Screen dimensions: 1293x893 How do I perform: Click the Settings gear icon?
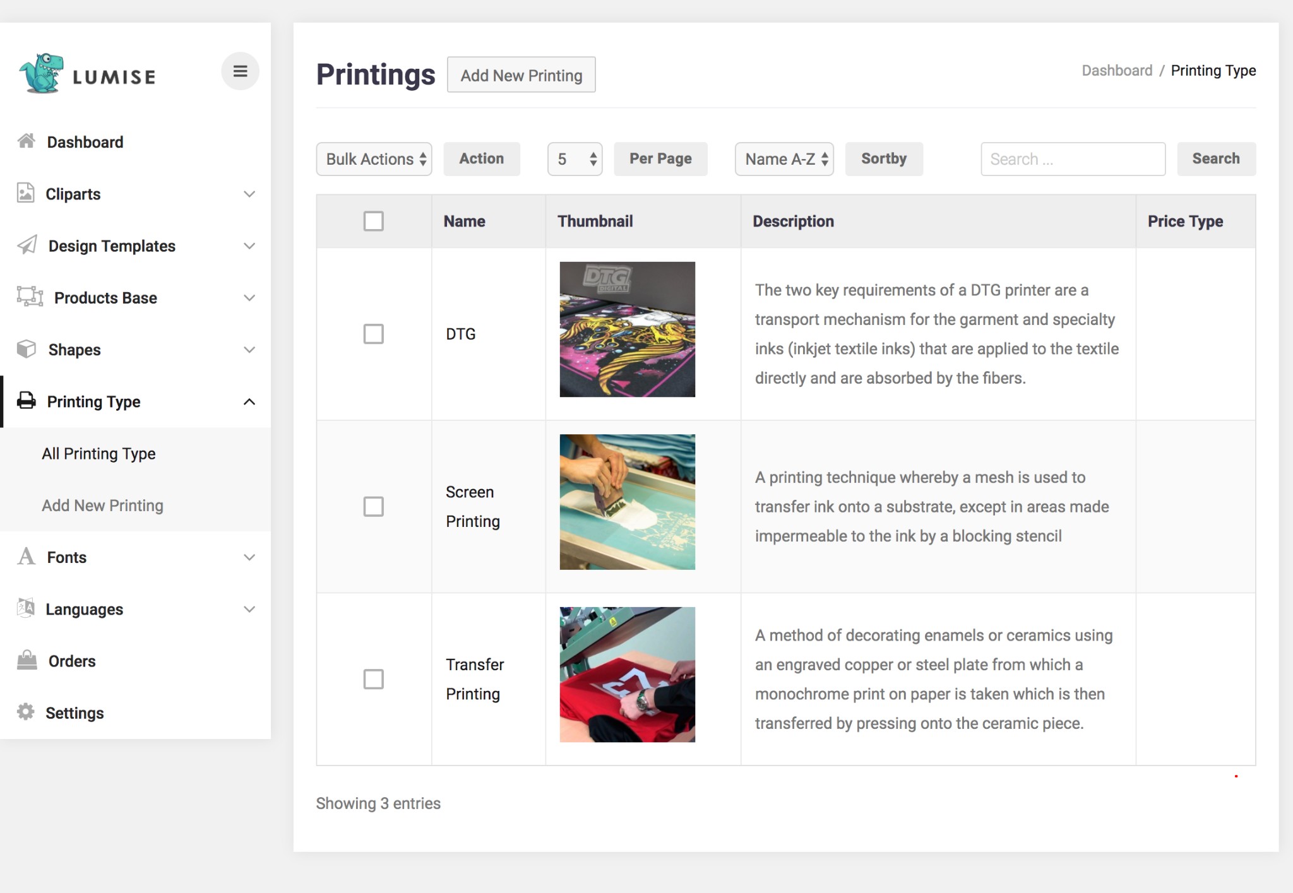[x=26, y=712]
